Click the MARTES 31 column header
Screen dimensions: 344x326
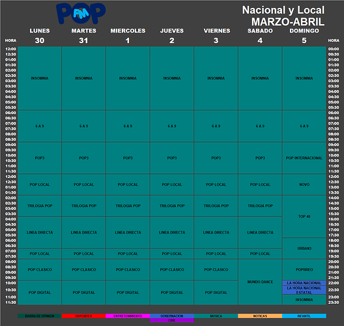pyautogui.click(x=83, y=36)
